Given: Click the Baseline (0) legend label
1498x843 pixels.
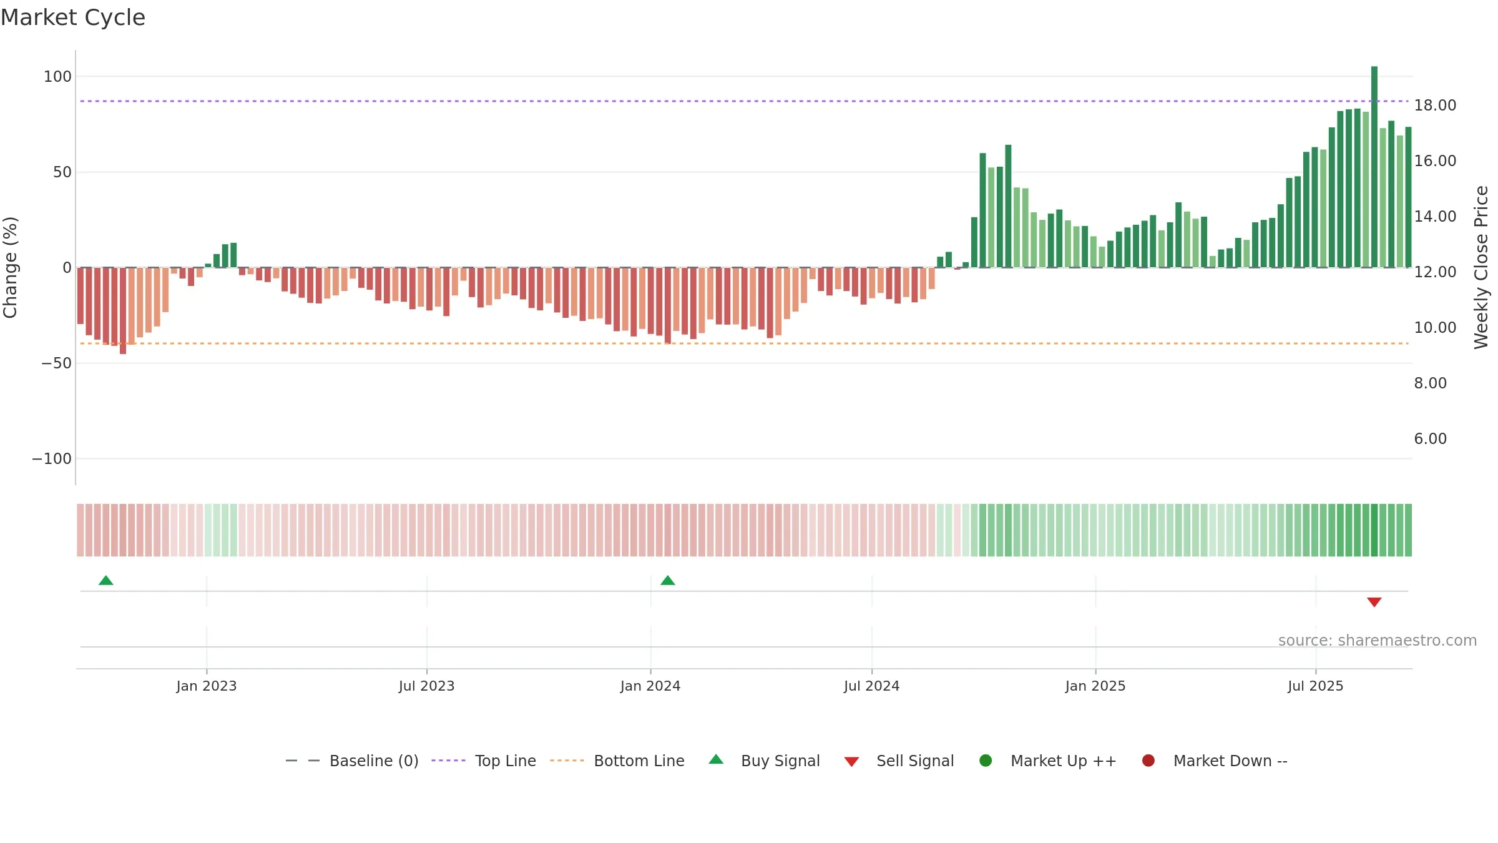Looking at the screenshot, I should (374, 761).
